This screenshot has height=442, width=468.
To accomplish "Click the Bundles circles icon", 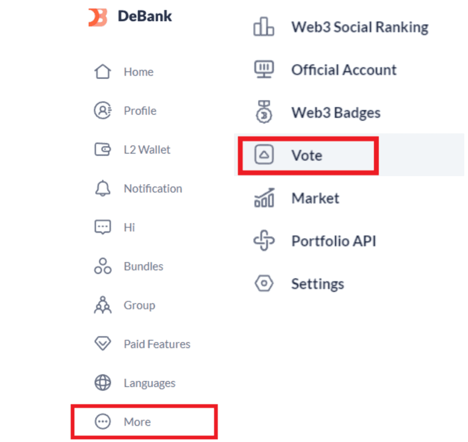I will coord(102,266).
